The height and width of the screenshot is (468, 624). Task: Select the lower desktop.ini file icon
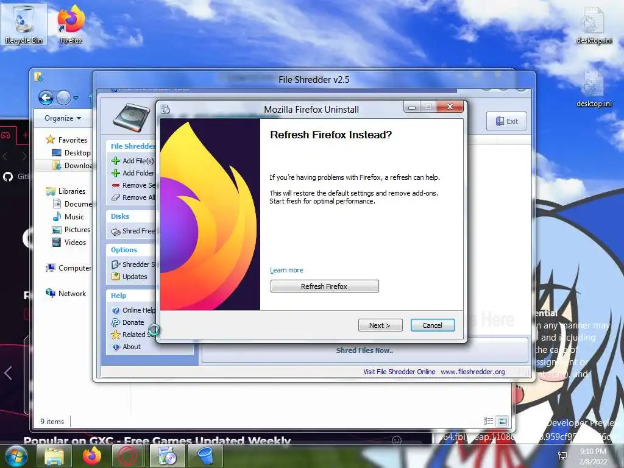pyautogui.click(x=594, y=89)
